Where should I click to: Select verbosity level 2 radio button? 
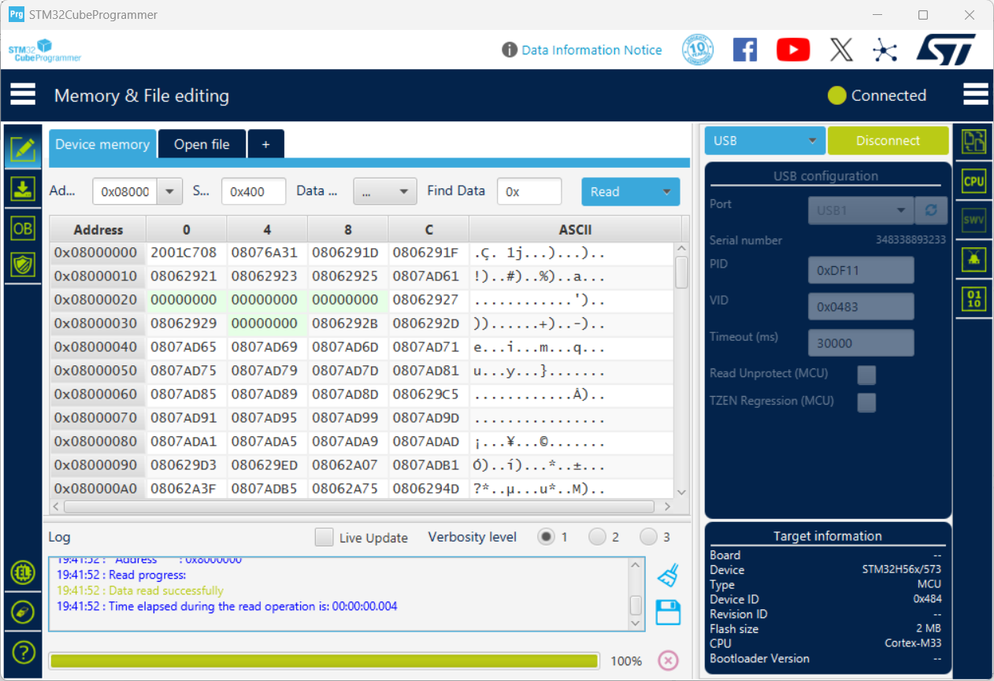(x=598, y=537)
